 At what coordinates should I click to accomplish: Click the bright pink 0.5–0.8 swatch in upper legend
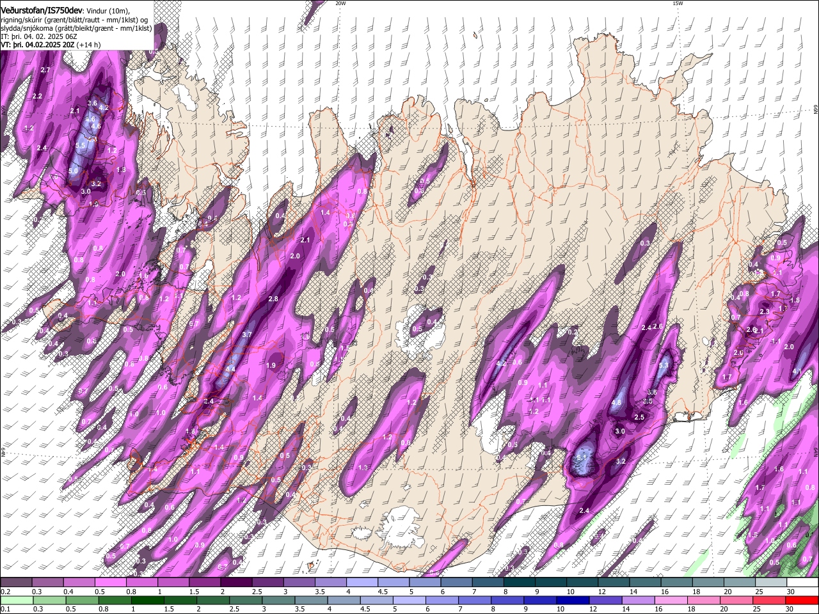coord(110,583)
